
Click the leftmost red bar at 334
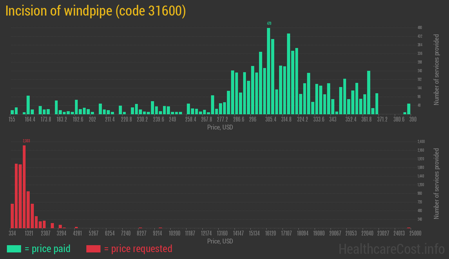point(12,216)
